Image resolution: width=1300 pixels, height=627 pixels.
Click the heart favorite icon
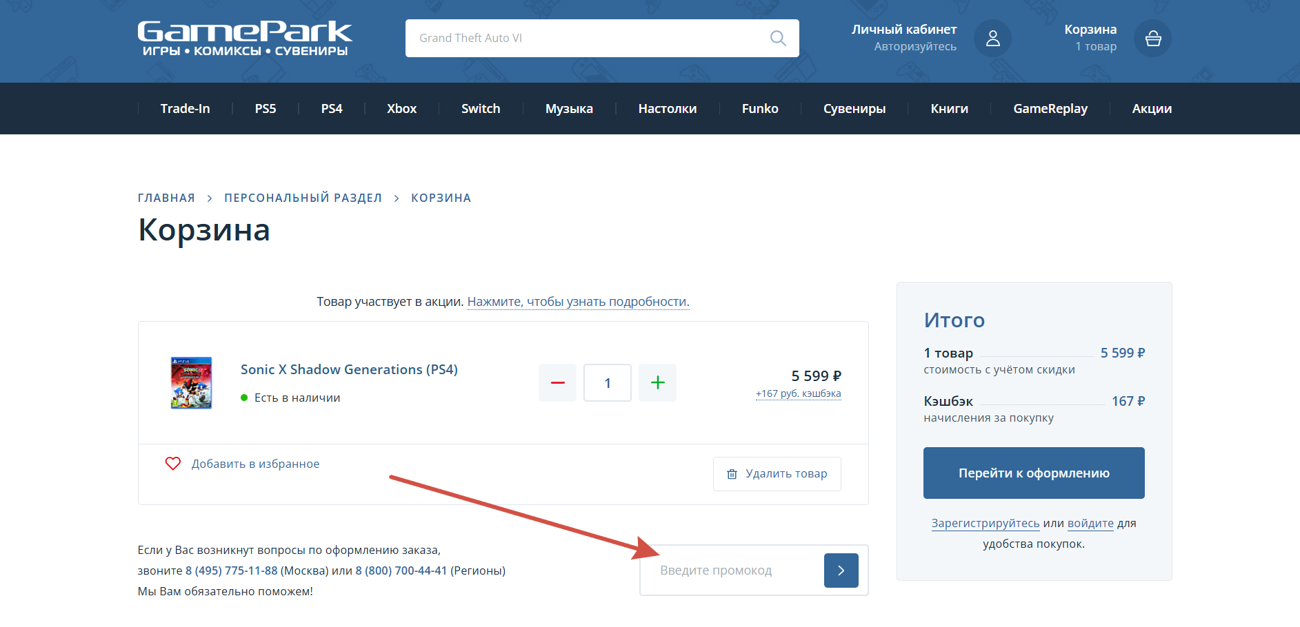click(173, 464)
